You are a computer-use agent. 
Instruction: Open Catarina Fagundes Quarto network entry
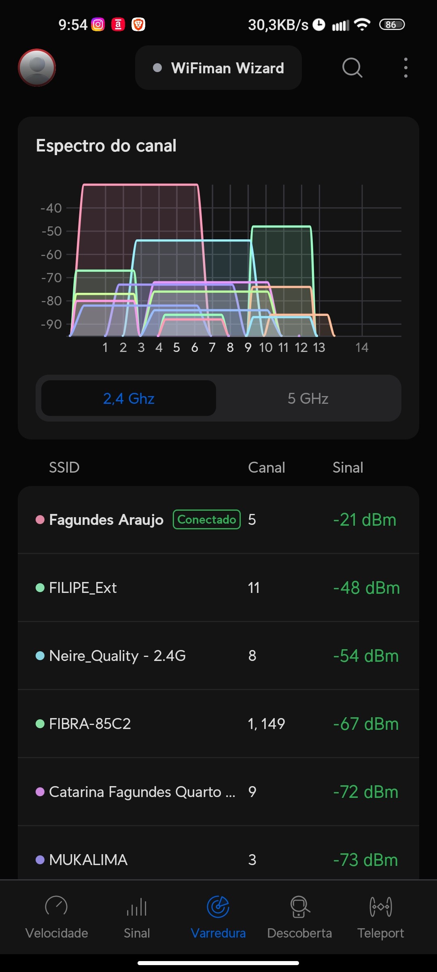[218, 792]
